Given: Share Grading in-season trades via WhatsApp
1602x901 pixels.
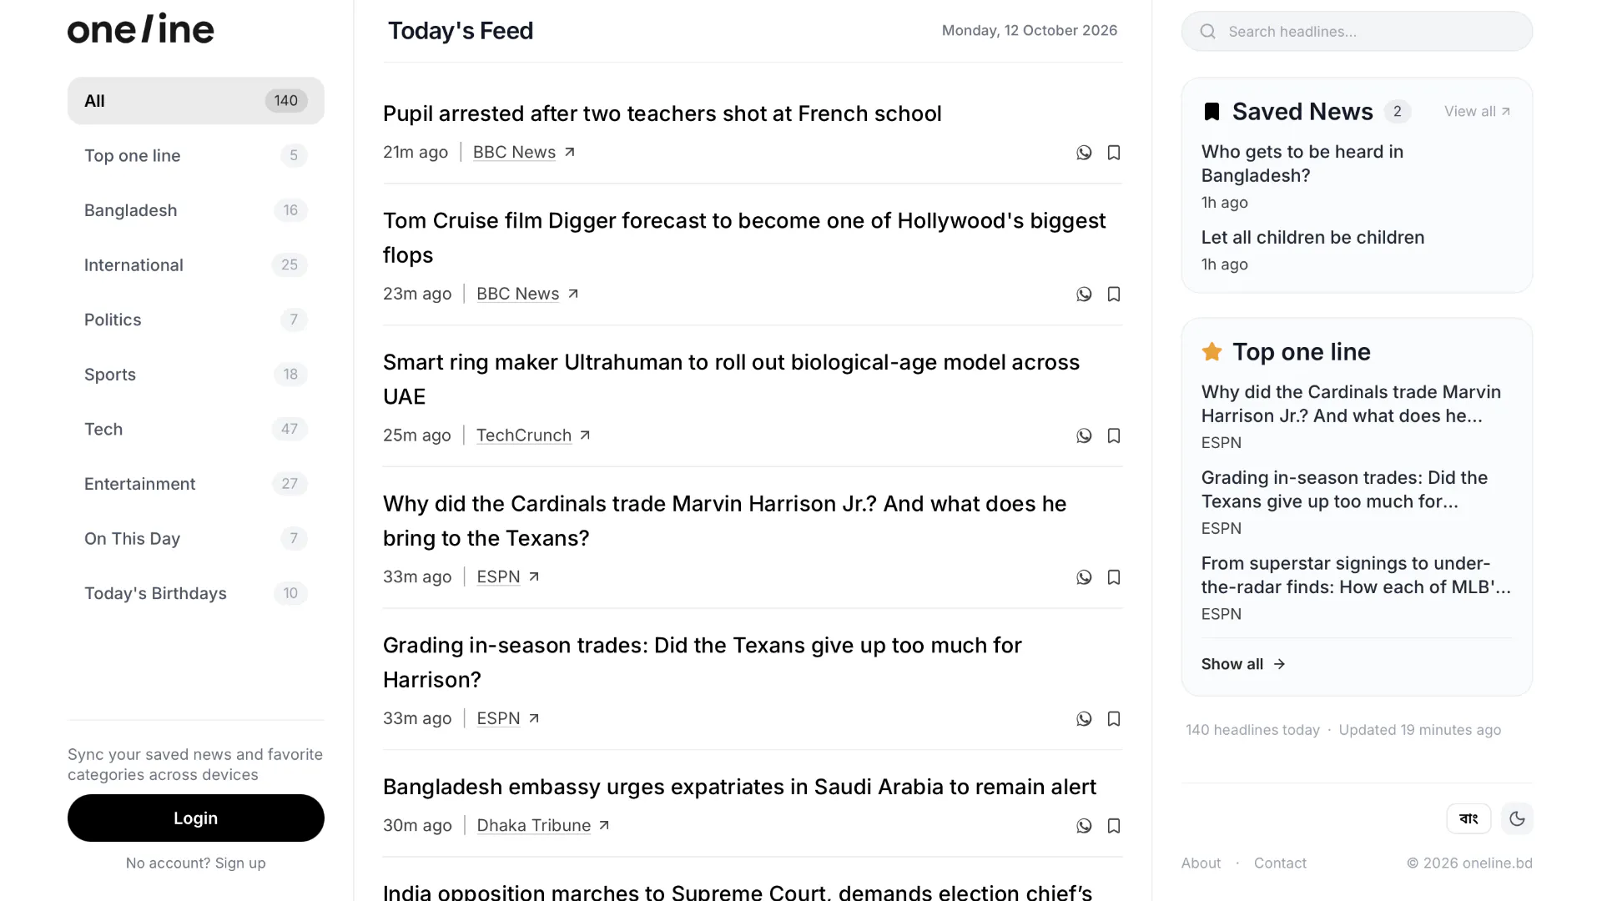Looking at the screenshot, I should (1084, 719).
